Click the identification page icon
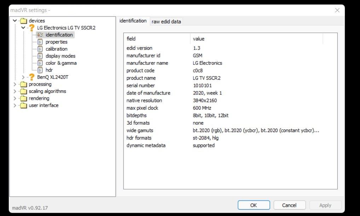The height and width of the screenshot is (216, 360). [40, 35]
